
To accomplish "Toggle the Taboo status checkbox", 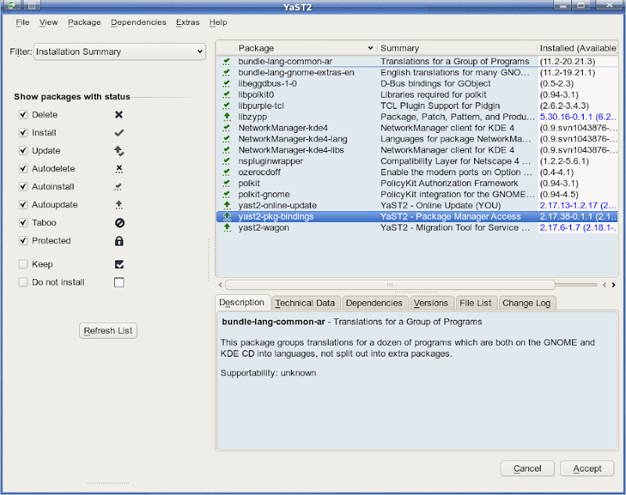I will [23, 223].
